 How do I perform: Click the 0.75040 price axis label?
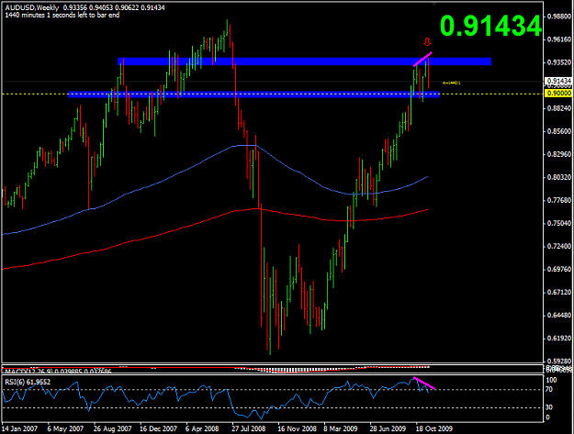coord(559,223)
